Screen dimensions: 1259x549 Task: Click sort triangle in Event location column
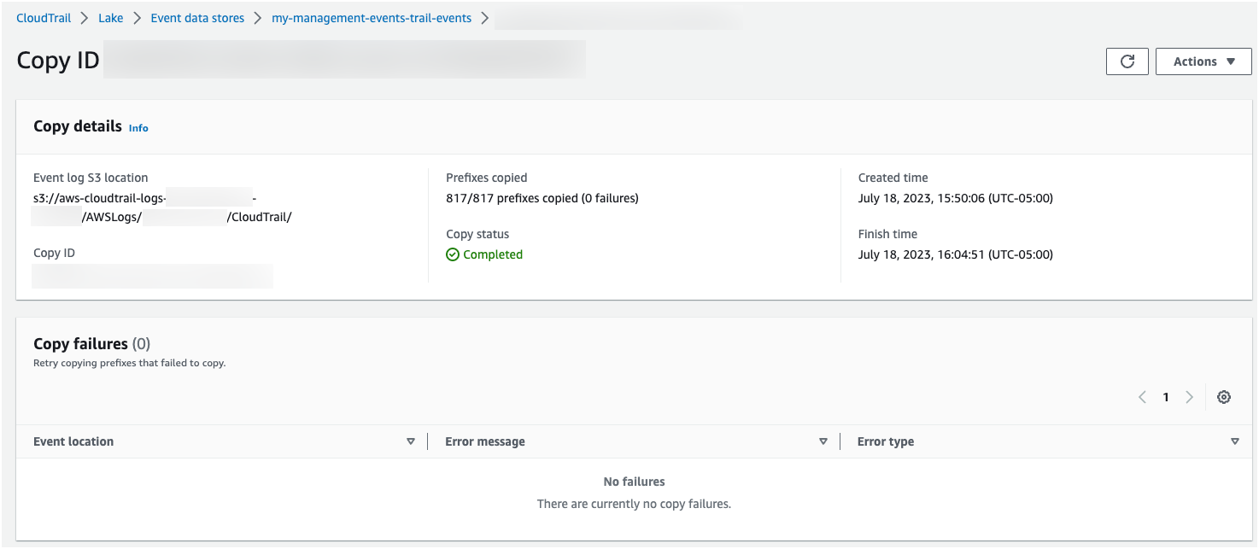[x=411, y=441]
